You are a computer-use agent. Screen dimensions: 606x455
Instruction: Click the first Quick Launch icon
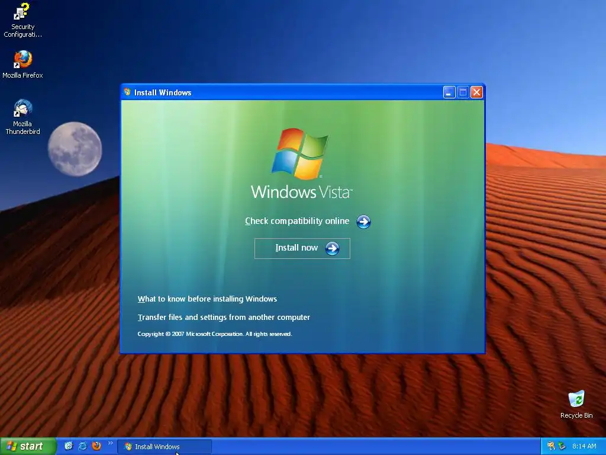(x=69, y=446)
